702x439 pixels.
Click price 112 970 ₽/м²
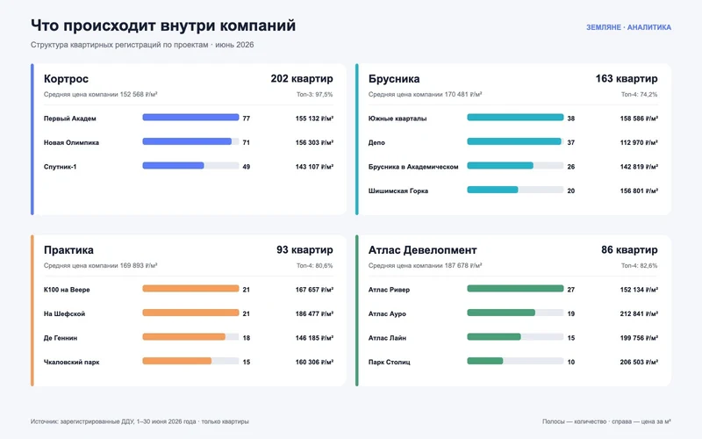click(639, 142)
